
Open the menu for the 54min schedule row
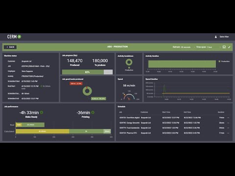click(x=228, y=128)
